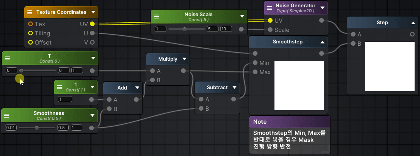Click Texture Coordinates V output port
This screenshot has height=156, width=420.
(92, 42)
